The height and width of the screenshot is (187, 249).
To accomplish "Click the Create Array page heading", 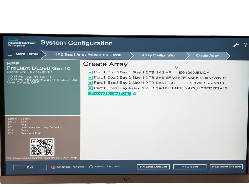I will (105, 64).
